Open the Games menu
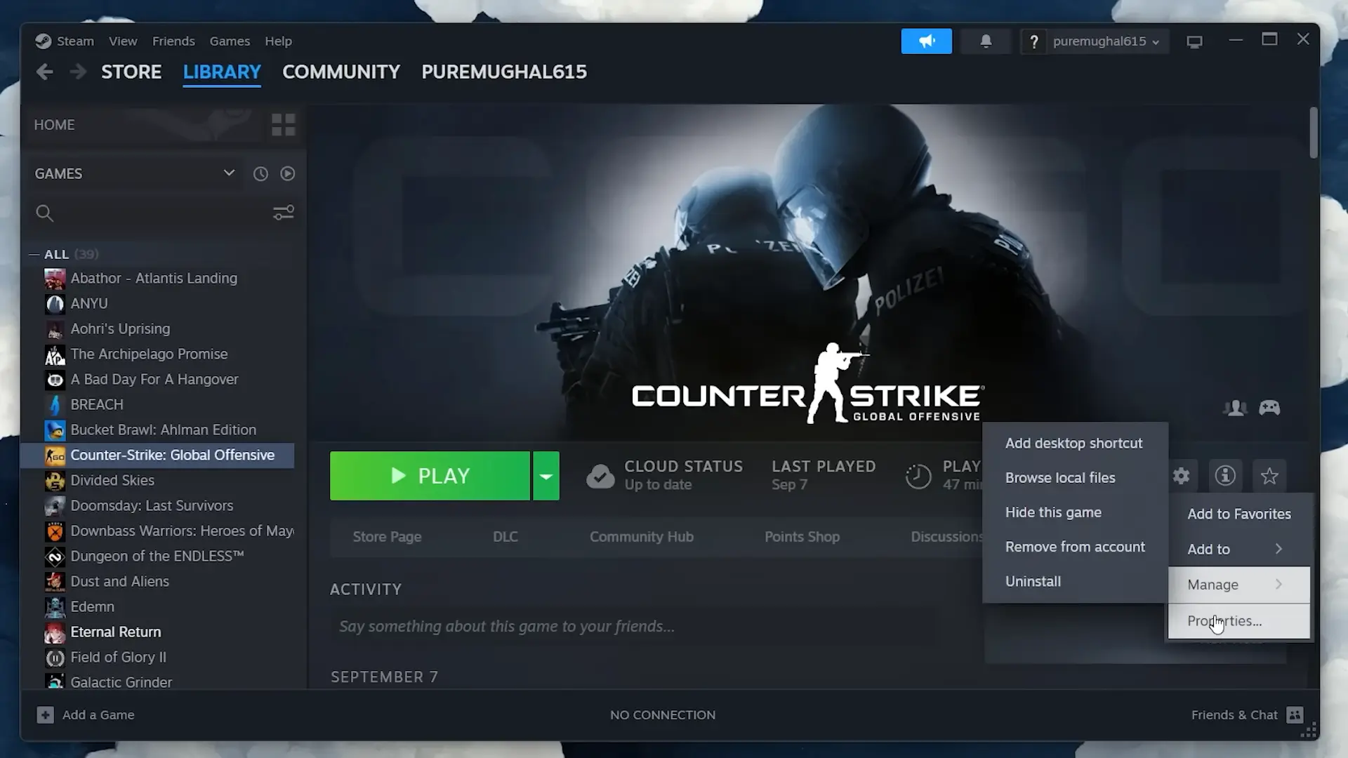The image size is (1348, 758). click(x=230, y=41)
